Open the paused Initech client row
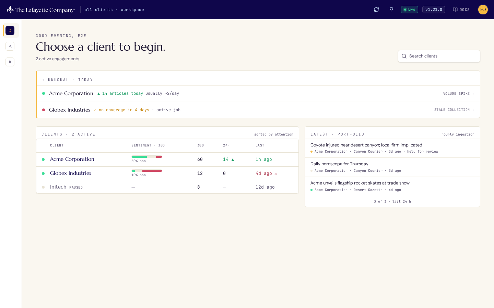Screen dimensions: 494x308 [167, 187]
